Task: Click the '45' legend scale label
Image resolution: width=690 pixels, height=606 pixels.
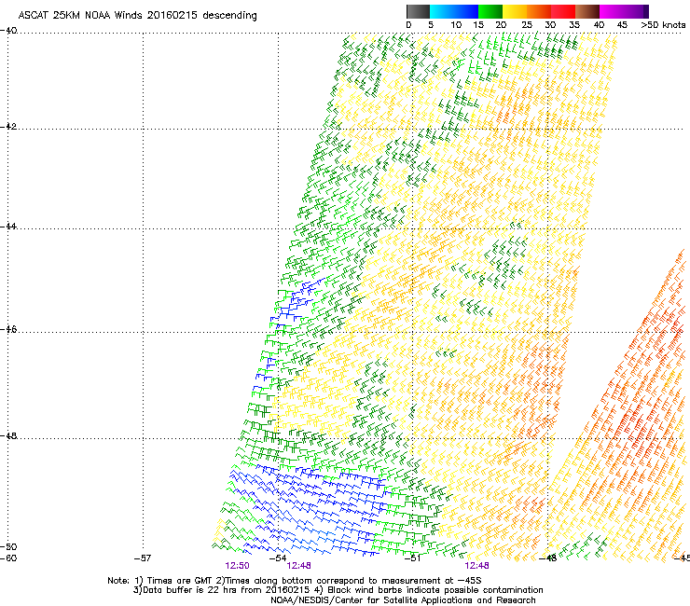Action: pyautogui.click(x=622, y=25)
